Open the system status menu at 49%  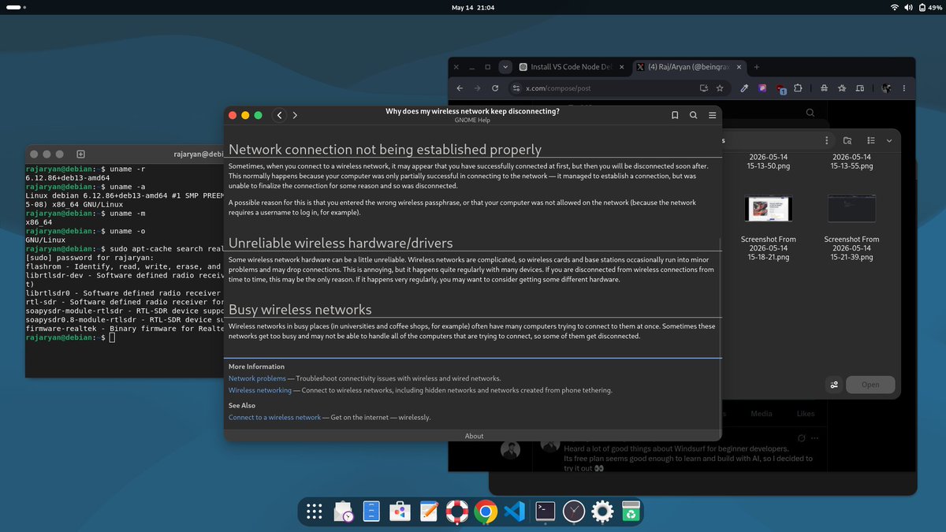coord(914,7)
